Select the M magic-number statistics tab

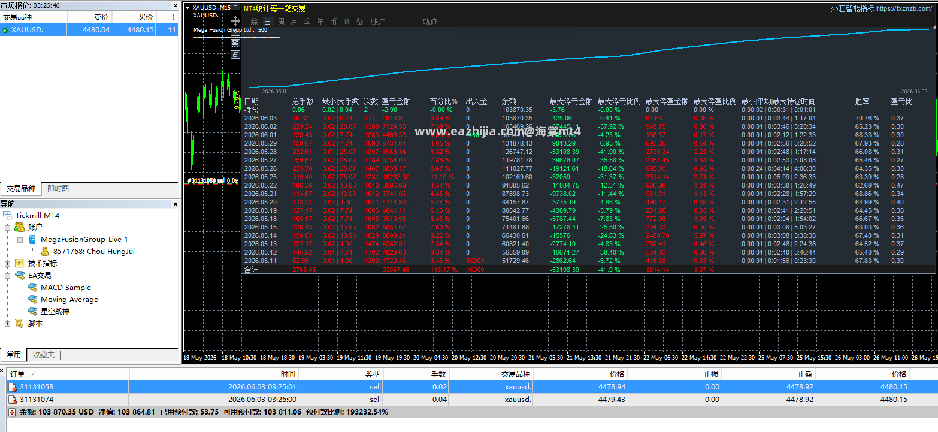[346, 22]
